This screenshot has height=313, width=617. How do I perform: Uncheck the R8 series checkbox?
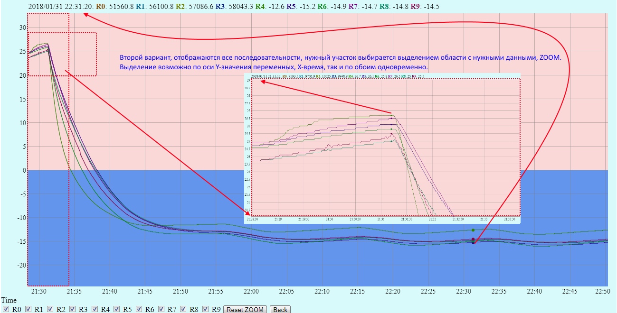(x=183, y=309)
